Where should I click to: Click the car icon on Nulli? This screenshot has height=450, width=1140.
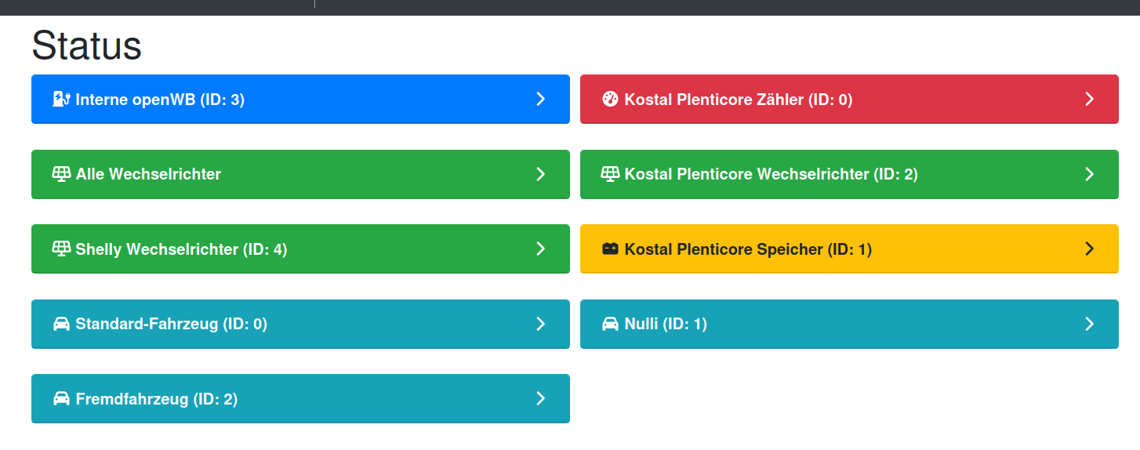(x=610, y=324)
